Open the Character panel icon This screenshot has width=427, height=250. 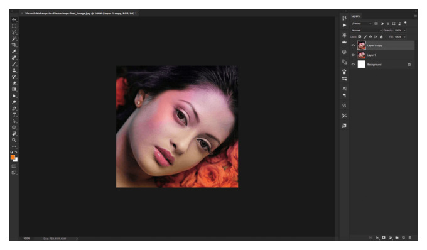click(x=344, y=89)
